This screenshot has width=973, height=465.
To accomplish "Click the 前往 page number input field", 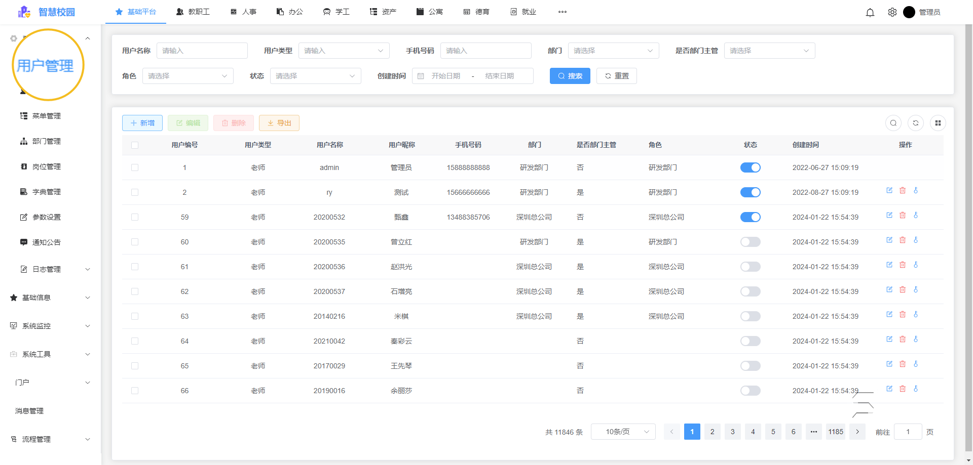I will click(908, 432).
